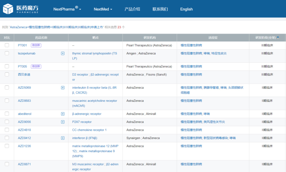Expand tezepelumab row plus icon
Image resolution: width=286 pixels, height=172 pixels.
(63, 53)
